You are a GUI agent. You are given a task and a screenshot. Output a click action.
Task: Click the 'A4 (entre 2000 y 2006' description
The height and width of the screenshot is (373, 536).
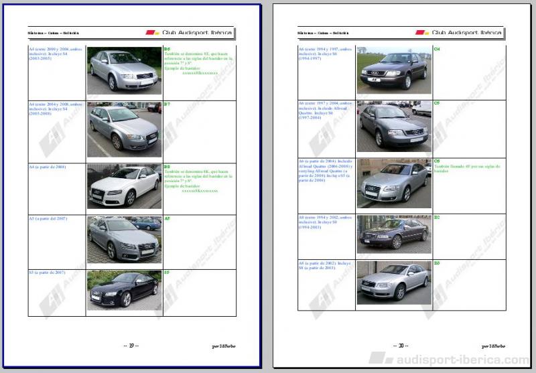tap(56, 54)
